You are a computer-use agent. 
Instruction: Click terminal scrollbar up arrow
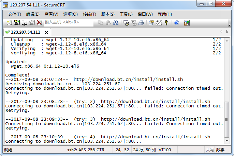click(227, 41)
